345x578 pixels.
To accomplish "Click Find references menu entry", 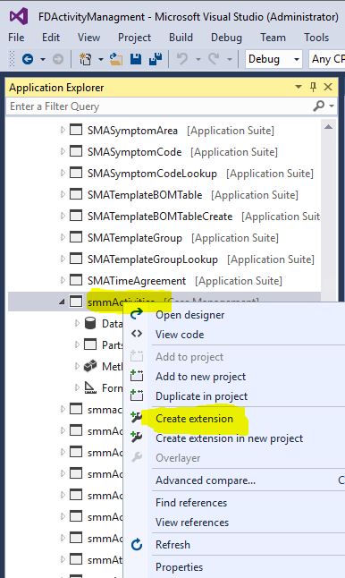I will 191,503.
